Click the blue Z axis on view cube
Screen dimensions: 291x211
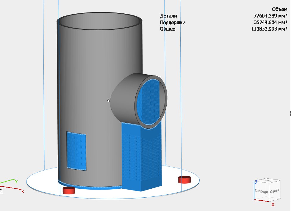tap(256, 182)
